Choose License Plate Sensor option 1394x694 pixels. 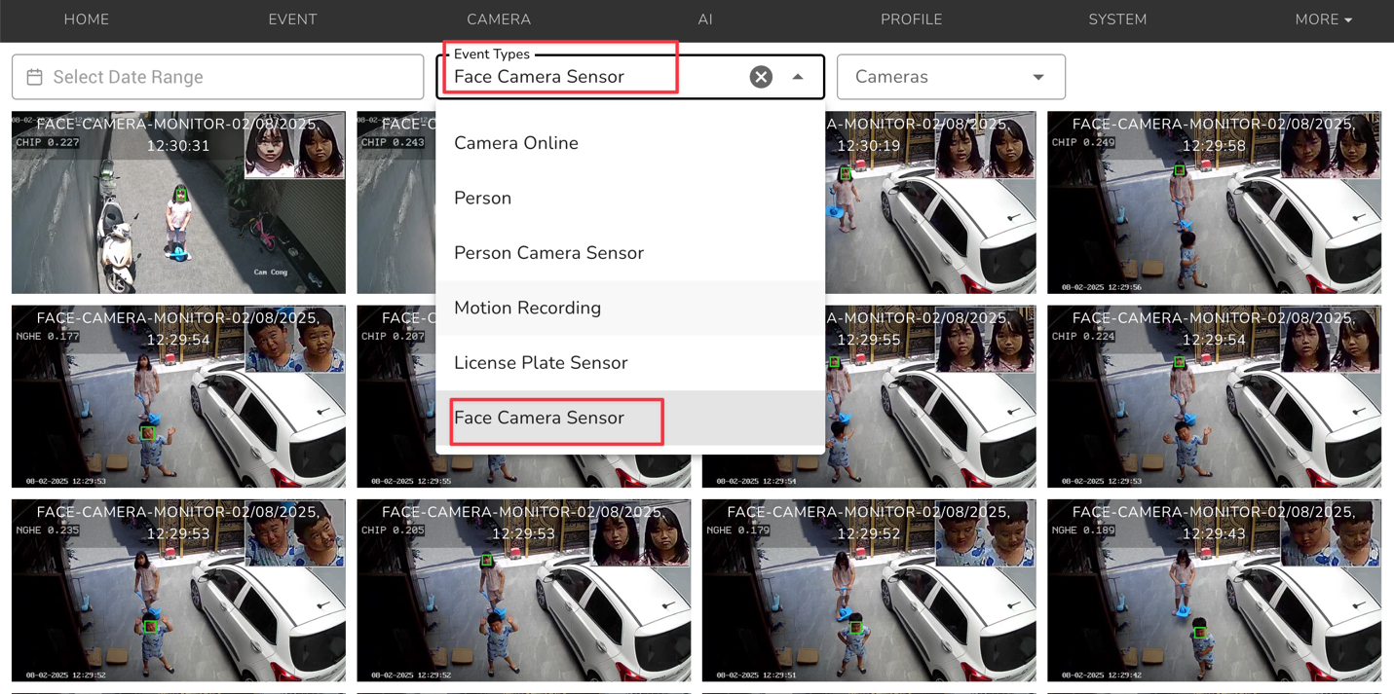tap(541, 363)
